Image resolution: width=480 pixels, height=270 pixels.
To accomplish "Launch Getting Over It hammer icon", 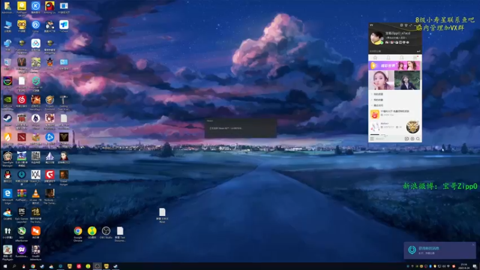I will point(64,103).
